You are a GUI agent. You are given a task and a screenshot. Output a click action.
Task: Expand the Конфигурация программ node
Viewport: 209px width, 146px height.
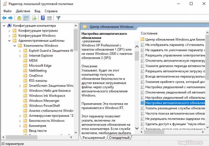click(9, 31)
